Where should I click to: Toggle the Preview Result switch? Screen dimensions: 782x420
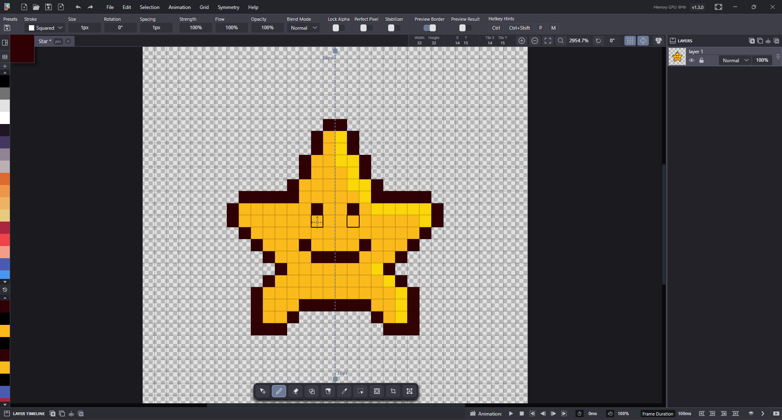click(x=465, y=28)
